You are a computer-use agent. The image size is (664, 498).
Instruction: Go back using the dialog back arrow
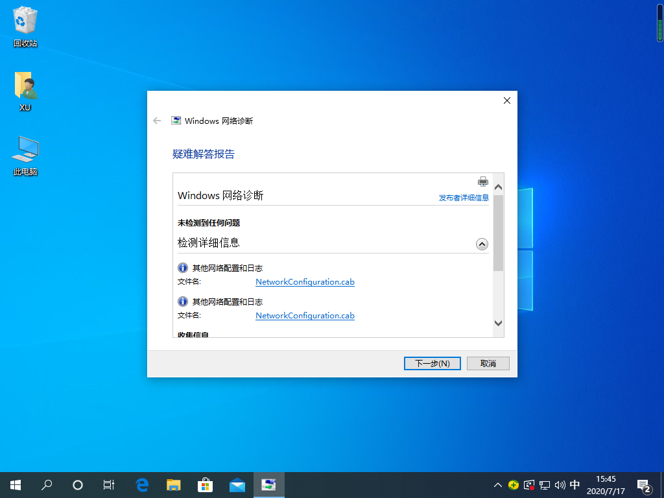pos(156,120)
